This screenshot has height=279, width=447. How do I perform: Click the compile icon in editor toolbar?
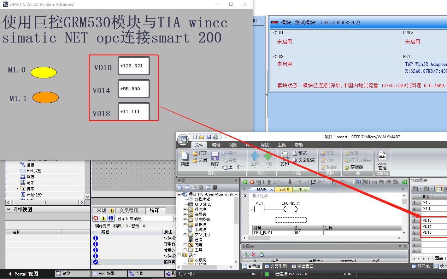coord(259,182)
